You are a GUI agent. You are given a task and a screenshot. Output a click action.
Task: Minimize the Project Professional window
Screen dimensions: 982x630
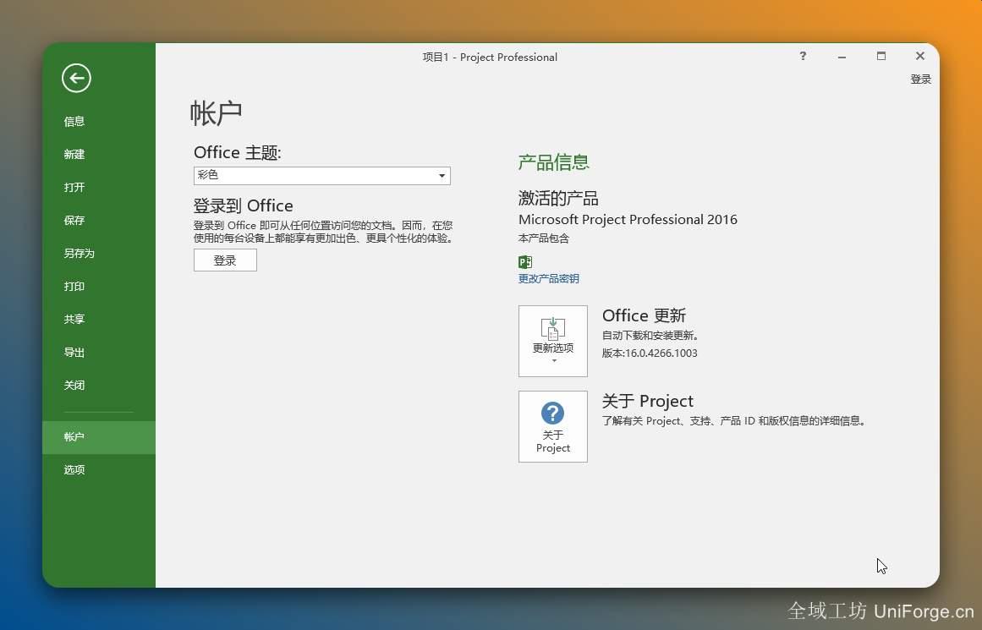tap(842, 57)
